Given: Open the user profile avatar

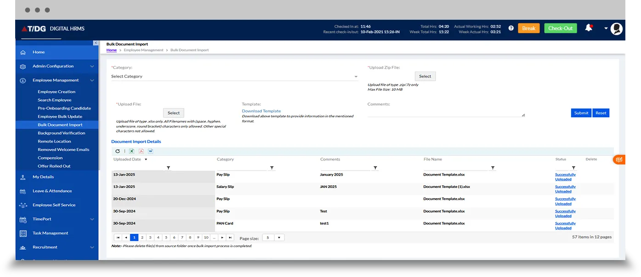Looking at the screenshot, I should coord(617,28).
